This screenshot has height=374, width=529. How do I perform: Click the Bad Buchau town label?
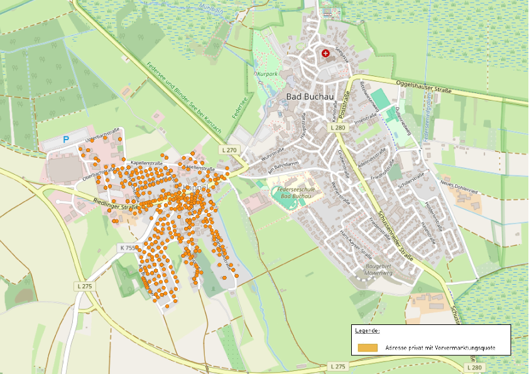pyautogui.click(x=310, y=97)
